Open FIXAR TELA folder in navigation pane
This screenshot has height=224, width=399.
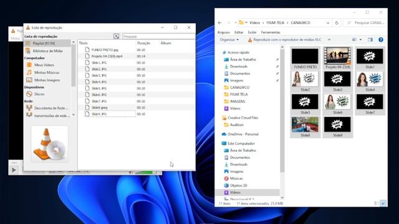point(239,95)
